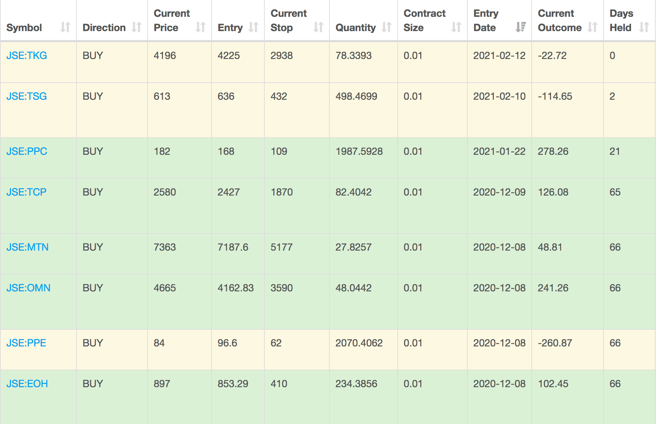
Task: Select entry date 2021-02-10
Action: [500, 96]
